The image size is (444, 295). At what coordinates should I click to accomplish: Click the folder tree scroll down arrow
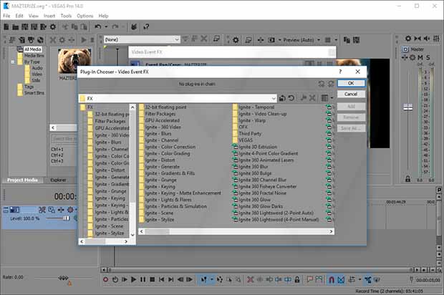point(132,235)
